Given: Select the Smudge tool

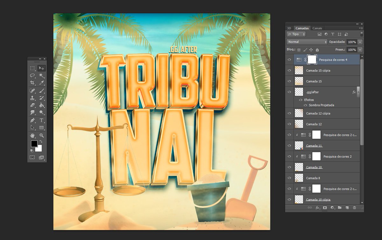Looking at the screenshot, I should coord(32,112).
